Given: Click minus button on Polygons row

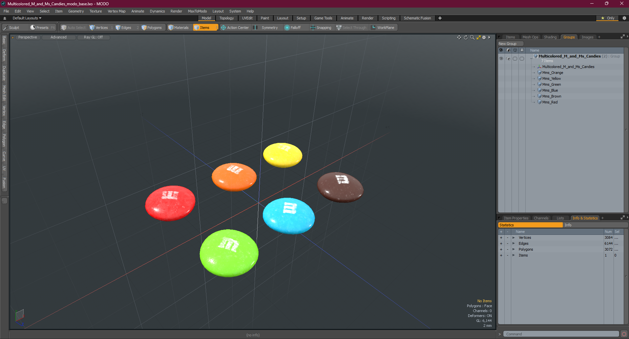Looking at the screenshot, I should pos(508,249).
